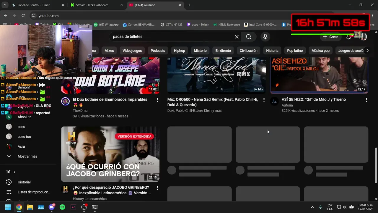This screenshot has width=378, height=213.
Task: Open (65) WhatsApp bookmark
Action: 106,25
